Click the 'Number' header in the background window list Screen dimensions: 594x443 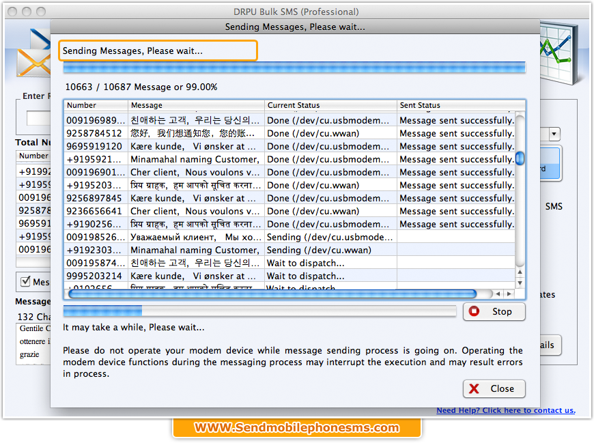tap(33, 156)
